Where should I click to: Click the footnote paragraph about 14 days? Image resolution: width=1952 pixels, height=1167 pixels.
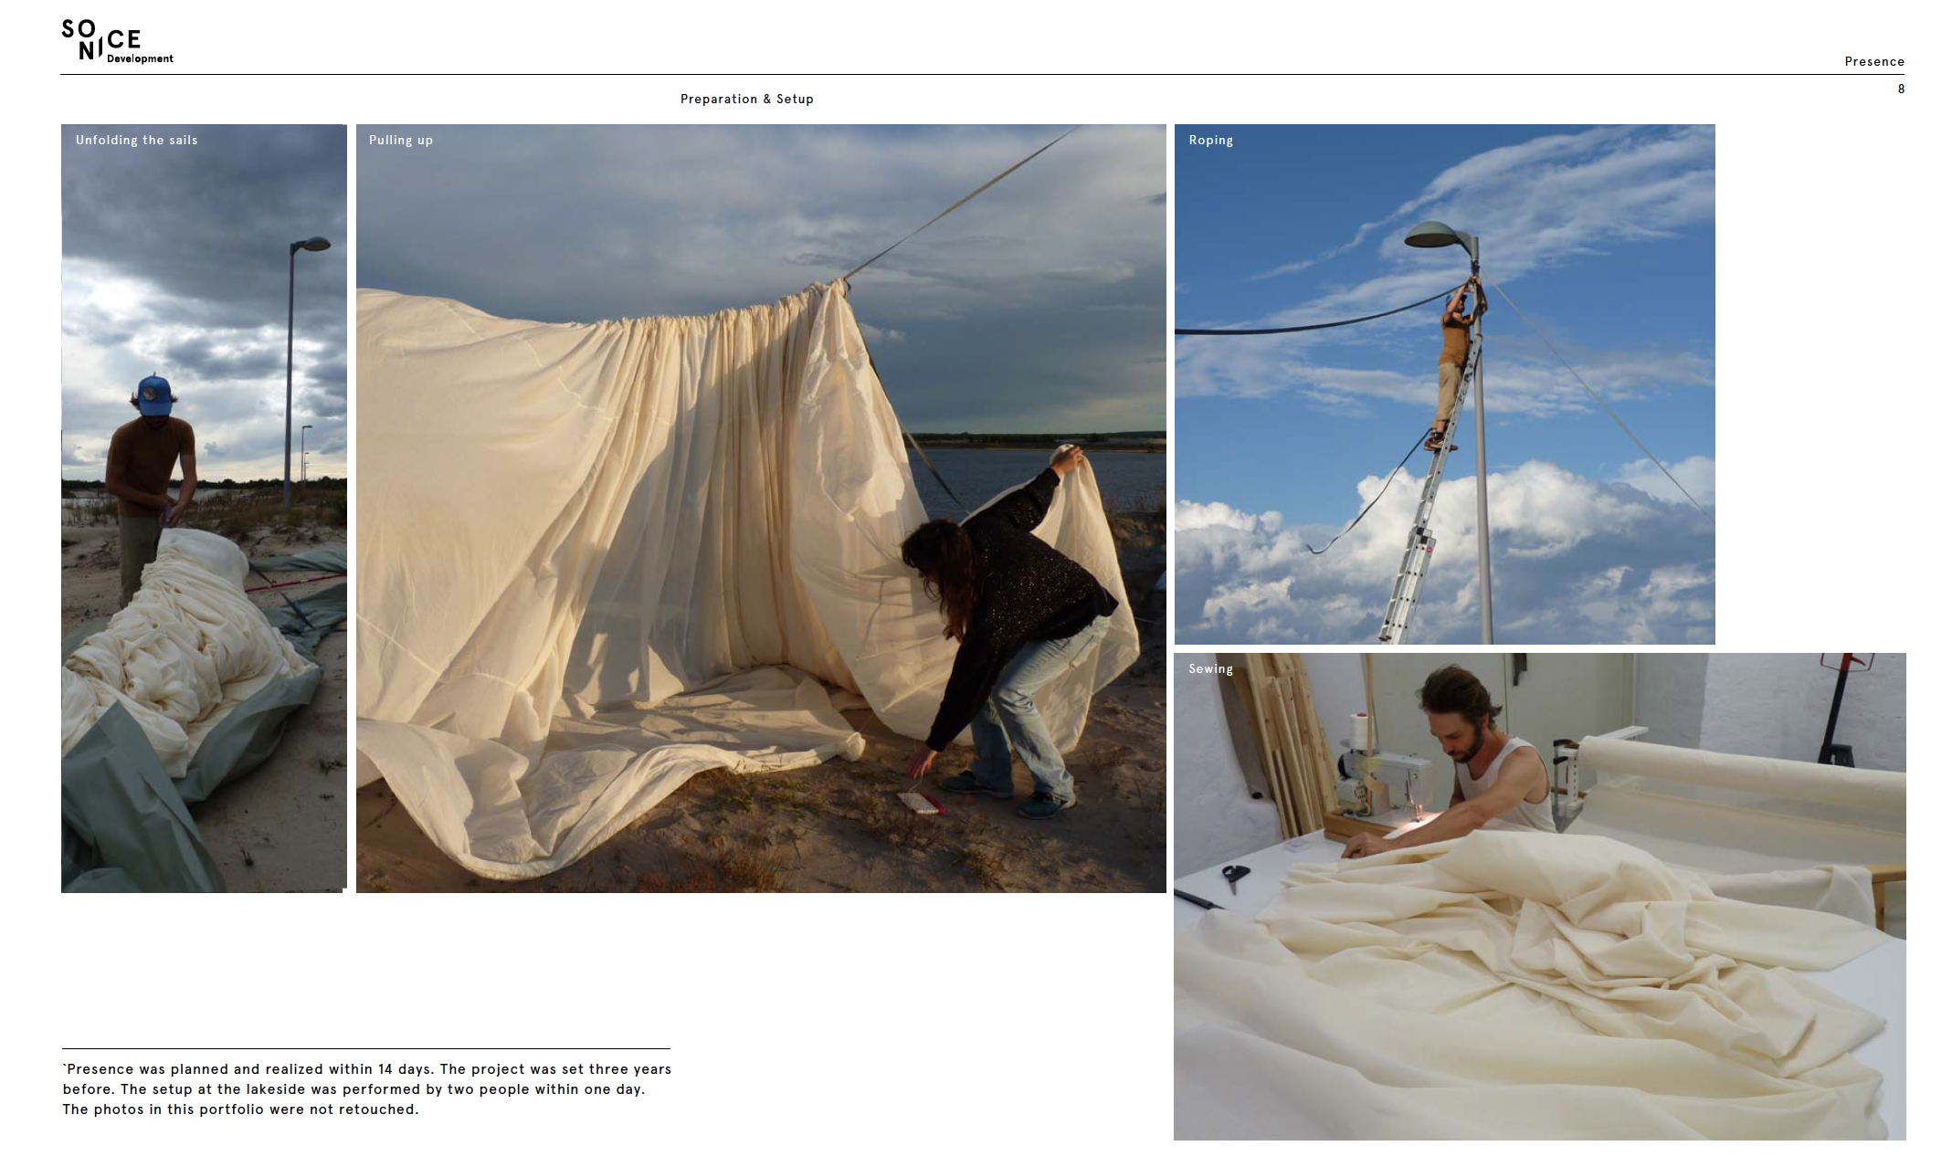(366, 1088)
